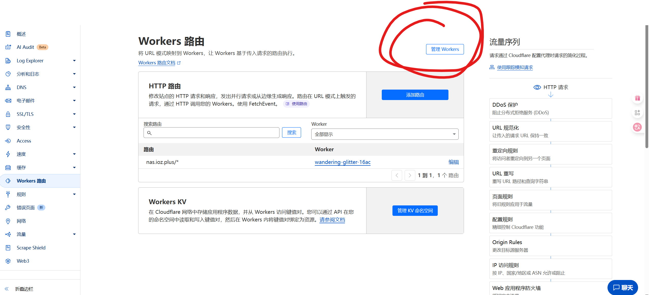
Task: Expand the 分析和日志 submenu arrow
Action: (74, 74)
